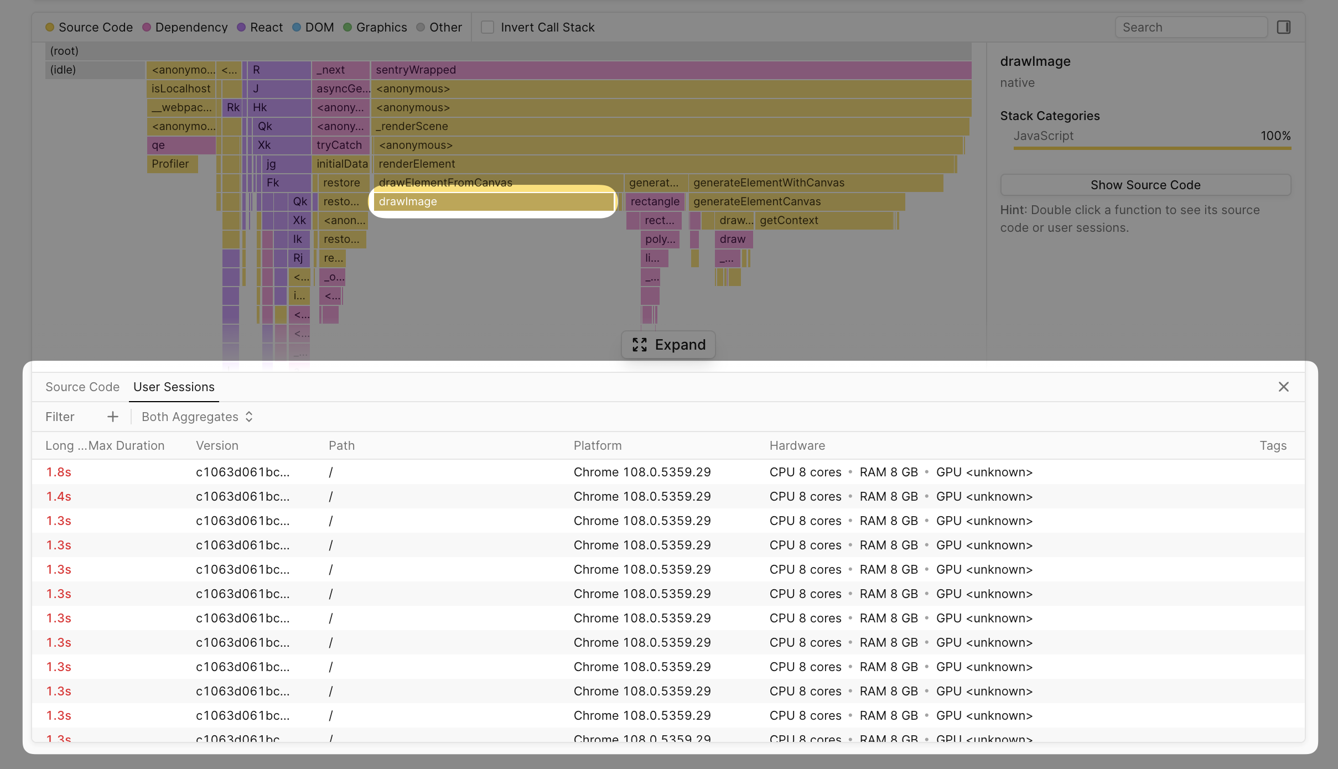Sort by the Version column header

click(x=217, y=445)
